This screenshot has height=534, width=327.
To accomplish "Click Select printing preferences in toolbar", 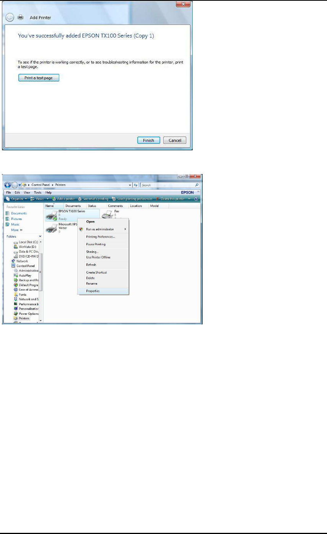I will tap(132, 199).
